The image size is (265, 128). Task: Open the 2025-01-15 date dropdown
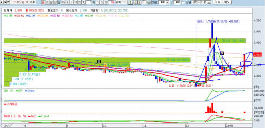coord(209,2)
